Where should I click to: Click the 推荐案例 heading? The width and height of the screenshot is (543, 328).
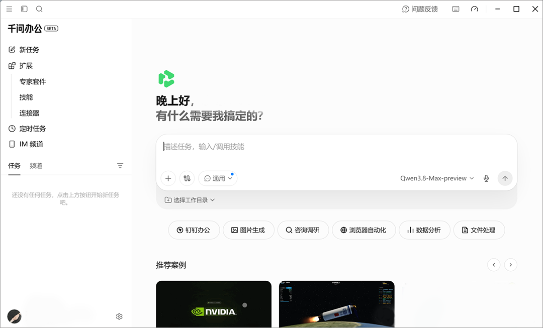tap(171, 265)
